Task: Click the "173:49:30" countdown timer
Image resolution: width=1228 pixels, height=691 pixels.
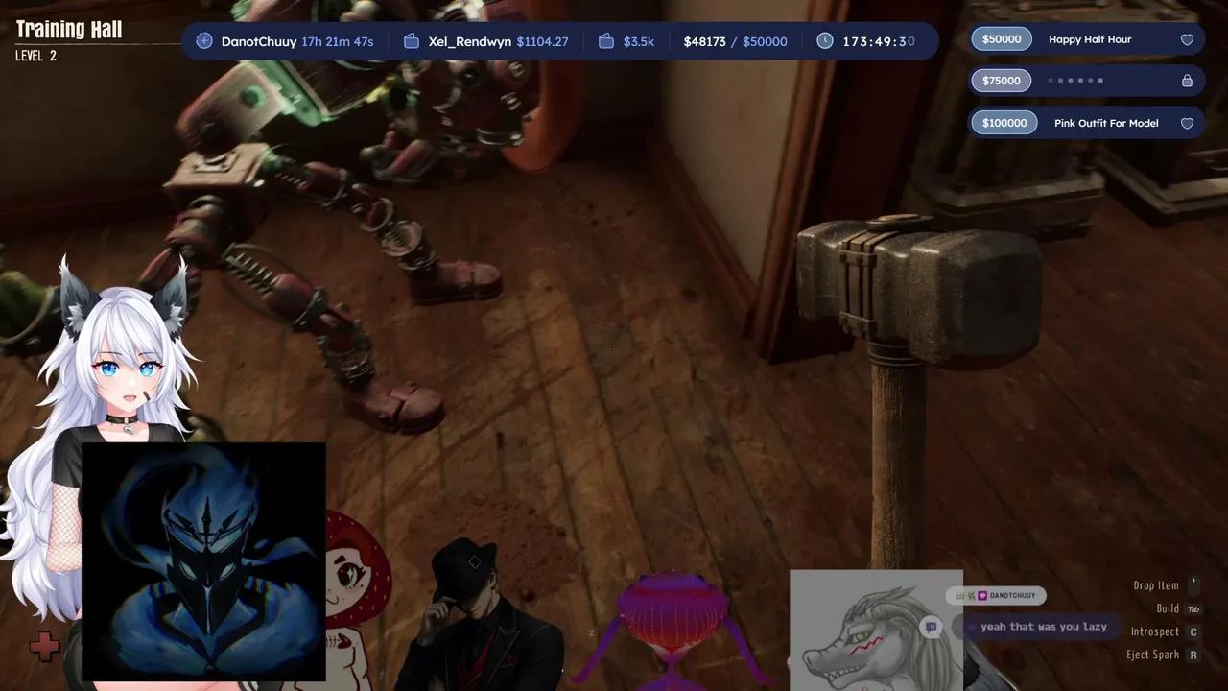Action: coord(879,41)
